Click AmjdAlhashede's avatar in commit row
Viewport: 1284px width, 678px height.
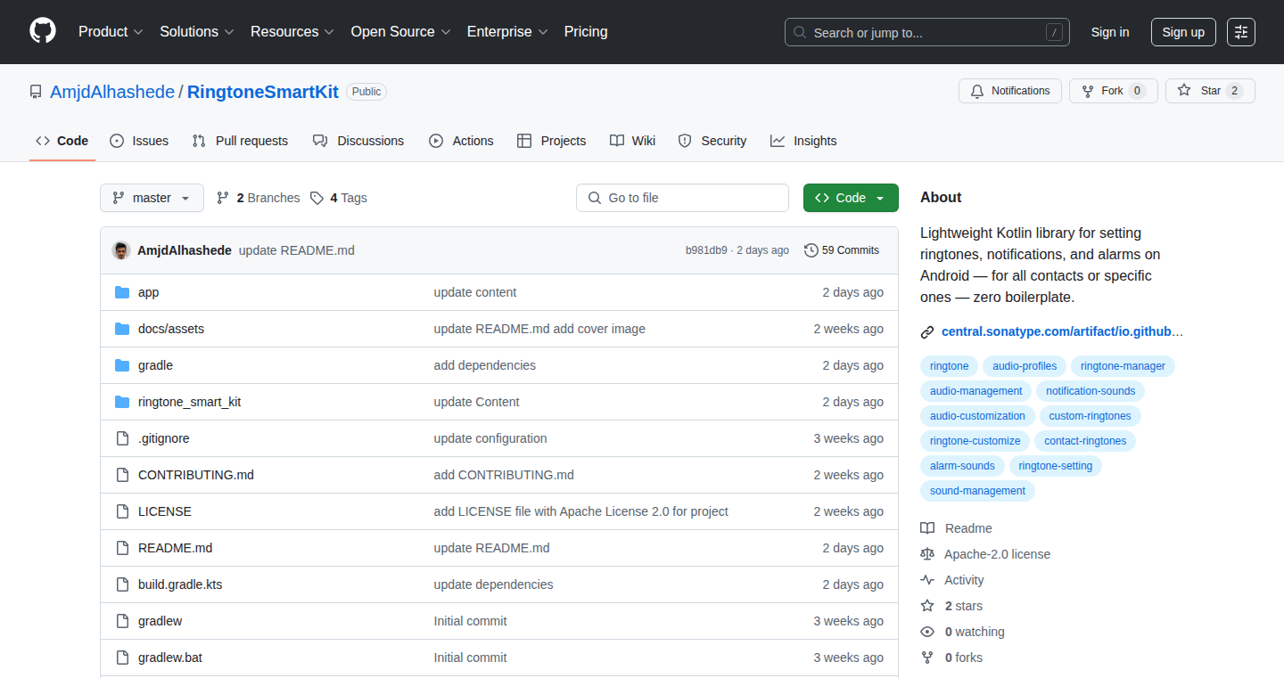(x=121, y=250)
